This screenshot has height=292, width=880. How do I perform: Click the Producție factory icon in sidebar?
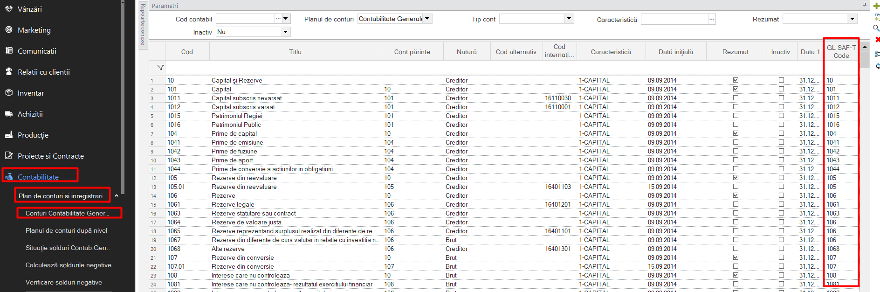tap(9, 134)
